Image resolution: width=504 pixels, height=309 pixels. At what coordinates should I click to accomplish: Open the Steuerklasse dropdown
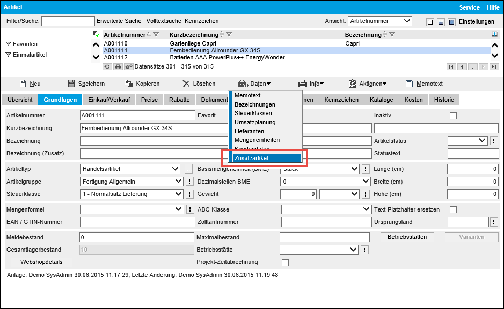(132, 194)
